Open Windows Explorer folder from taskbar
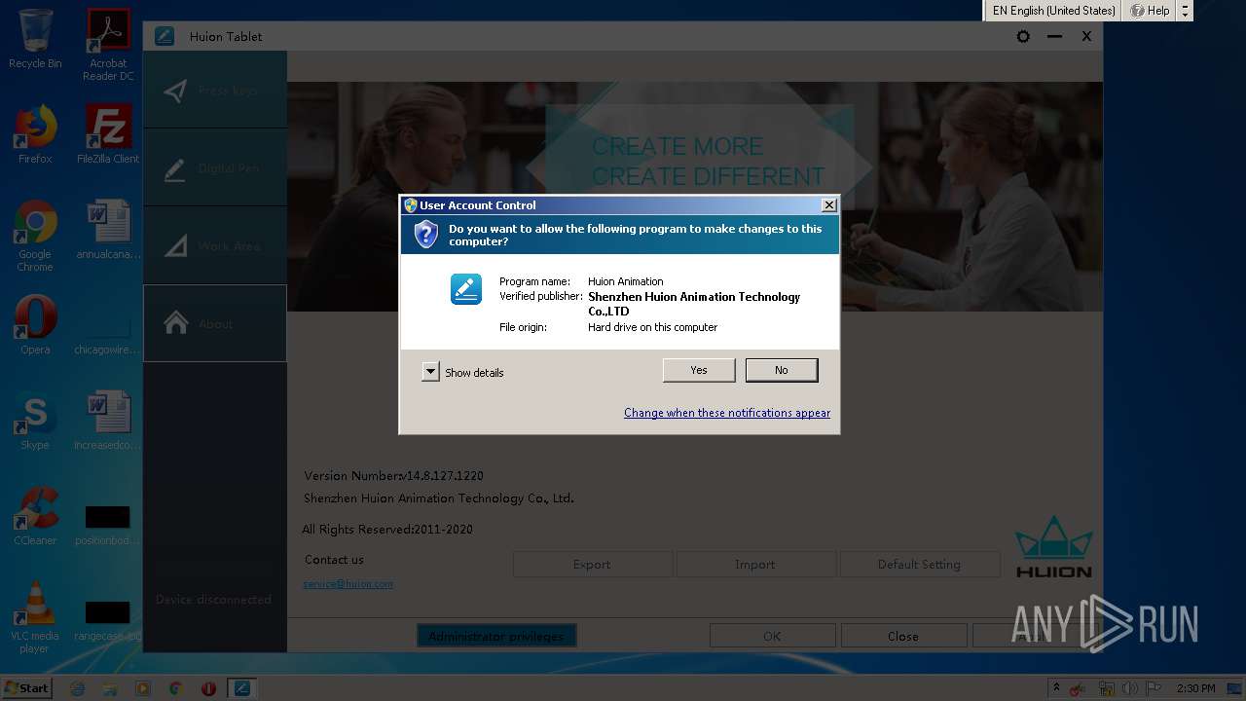Viewport: 1246px width, 701px height. (x=110, y=688)
